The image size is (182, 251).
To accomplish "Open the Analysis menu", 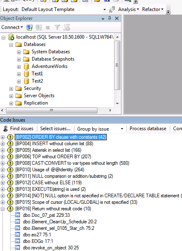I will pyautogui.click(x=128, y=9).
